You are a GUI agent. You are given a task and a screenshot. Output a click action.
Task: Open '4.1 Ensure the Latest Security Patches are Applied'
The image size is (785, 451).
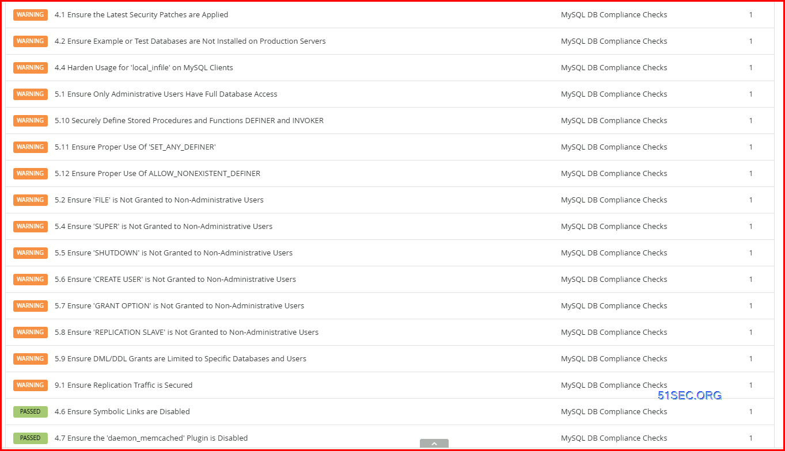pos(141,15)
